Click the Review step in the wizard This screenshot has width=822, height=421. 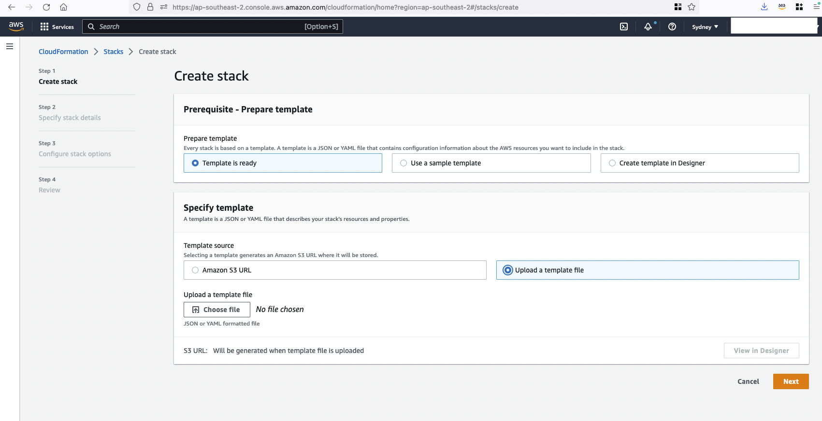(49, 190)
